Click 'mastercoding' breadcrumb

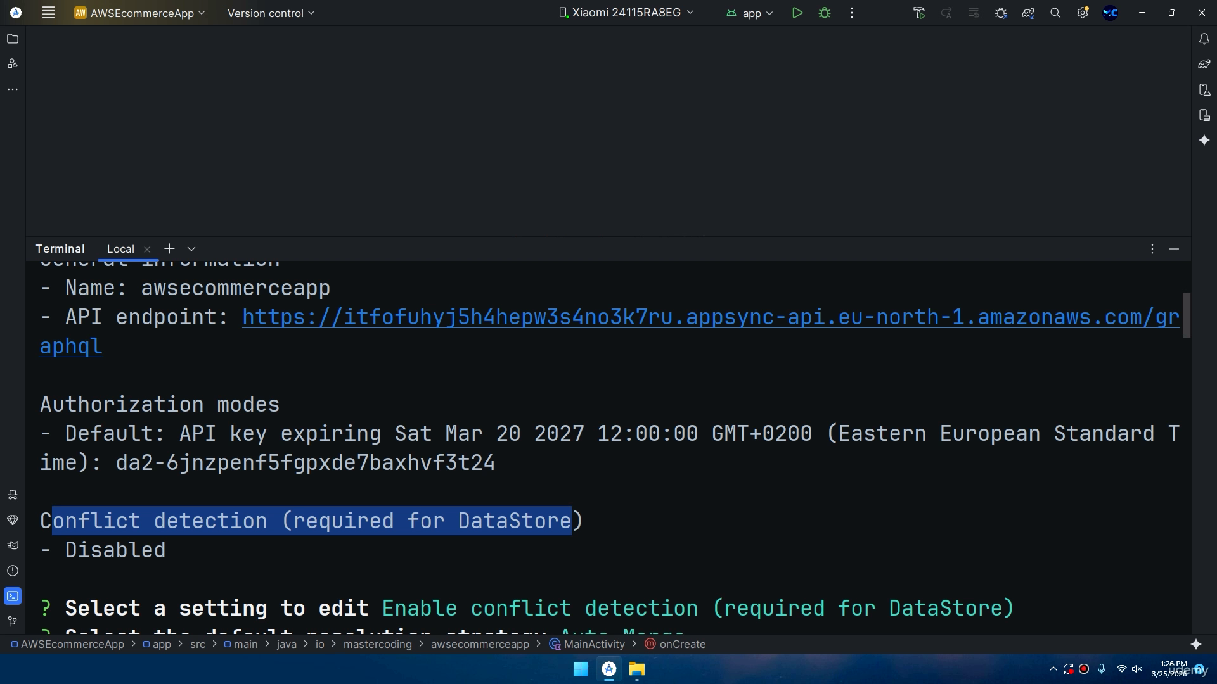pos(378,644)
